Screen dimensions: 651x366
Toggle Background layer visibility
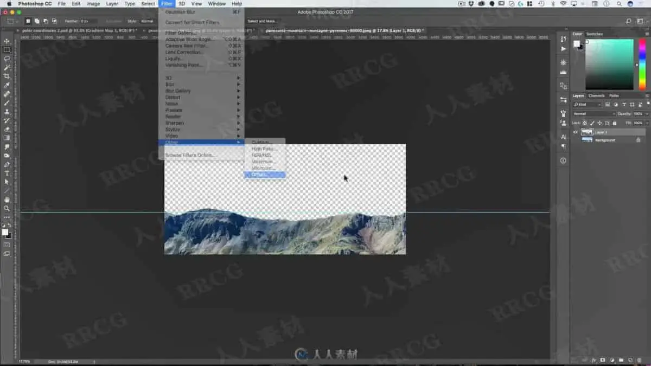pyautogui.click(x=576, y=140)
